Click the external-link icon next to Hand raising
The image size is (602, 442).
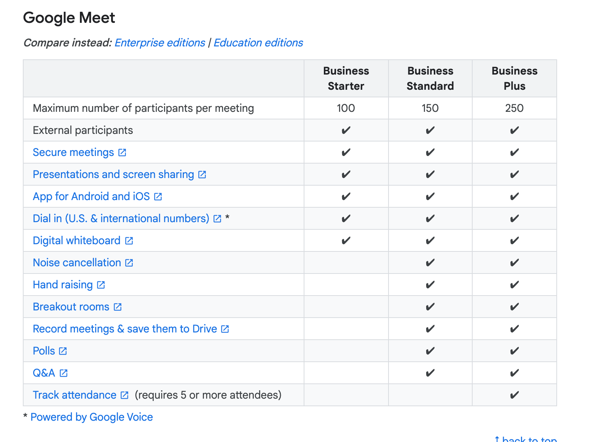coord(101,285)
